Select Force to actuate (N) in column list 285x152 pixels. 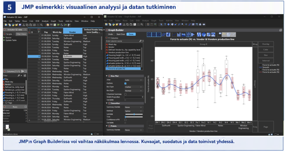[123, 69]
